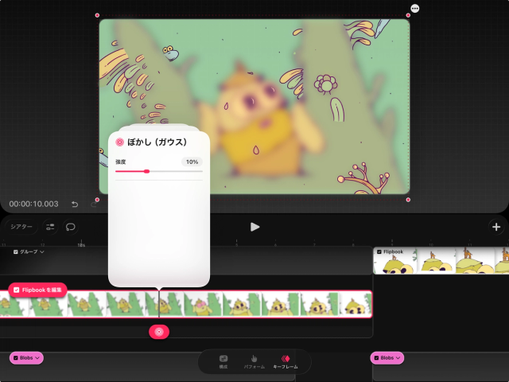Select the pink-flower character frame thumbnail
The height and width of the screenshot is (382, 509).
pyautogui.click(x=203, y=304)
